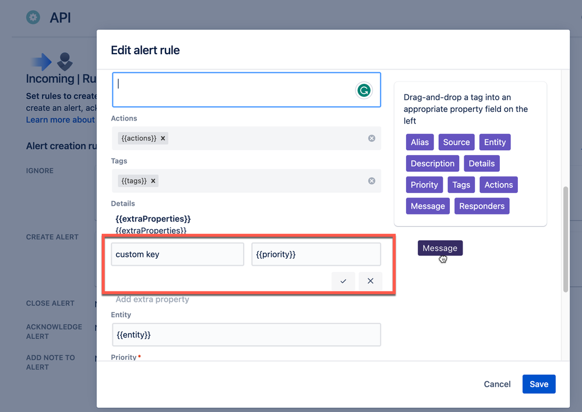
Task: Select the Description tag
Action: click(432, 164)
